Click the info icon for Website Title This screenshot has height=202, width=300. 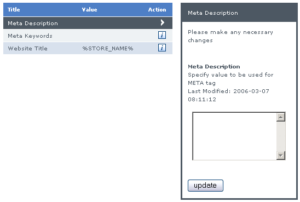point(162,48)
